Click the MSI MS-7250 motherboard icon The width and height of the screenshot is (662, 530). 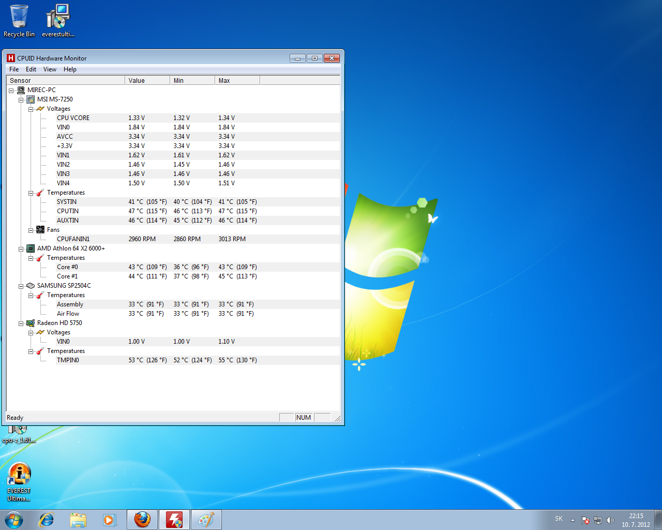[x=31, y=99]
